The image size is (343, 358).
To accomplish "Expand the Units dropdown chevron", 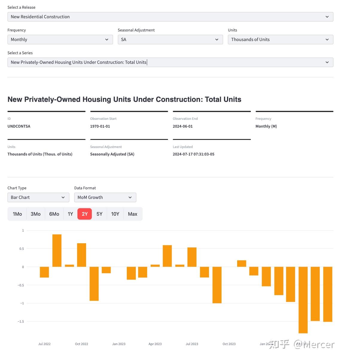I will tap(327, 40).
